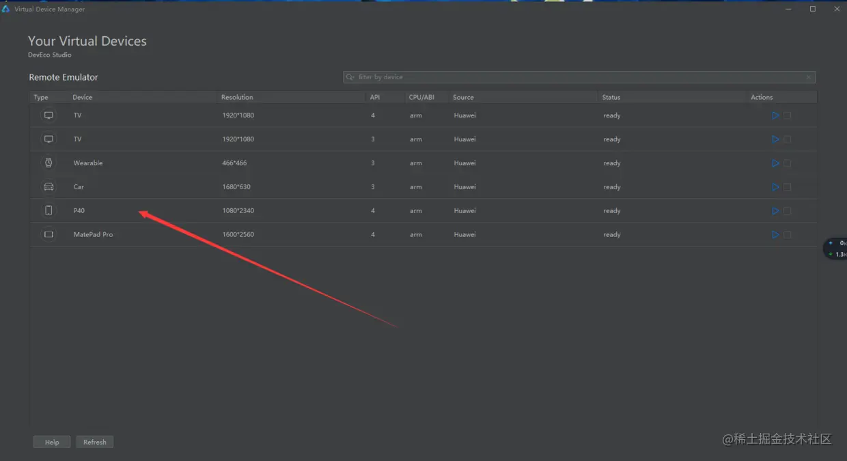Screen dimensions: 847x461
Task: Click the 1080*2340 resolution cell
Action: pos(238,211)
